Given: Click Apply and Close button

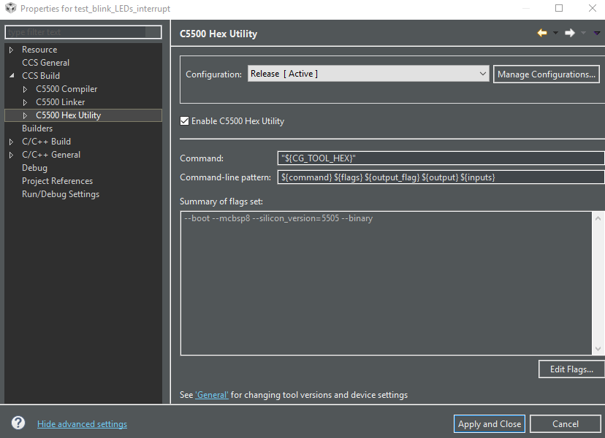Looking at the screenshot, I should click(490, 423).
